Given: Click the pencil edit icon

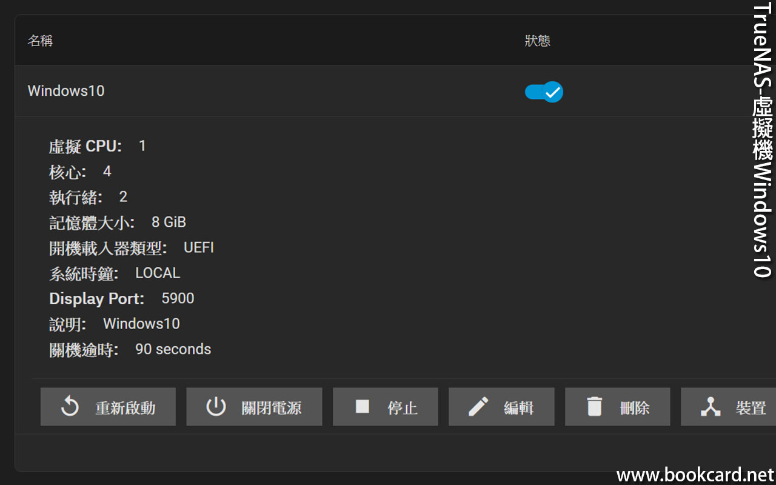Looking at the screenshot, I should pos(478,407).
